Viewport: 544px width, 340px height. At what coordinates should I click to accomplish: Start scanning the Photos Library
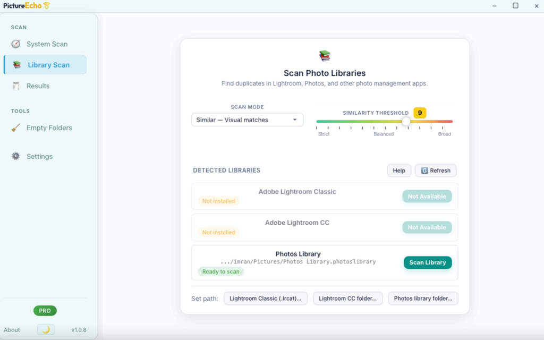click(427, 262)
